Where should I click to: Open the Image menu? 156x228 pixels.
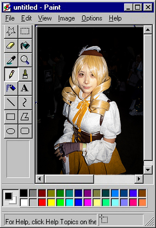66,18
